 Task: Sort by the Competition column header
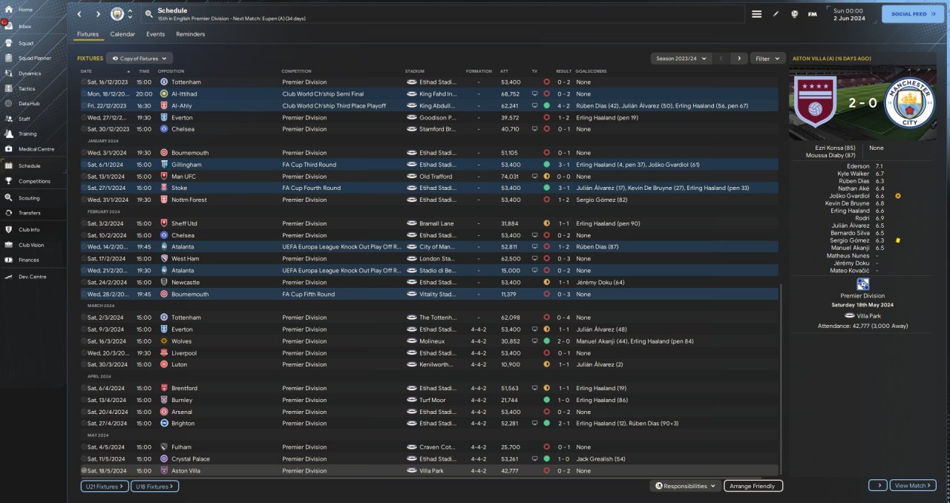[296, 71]
